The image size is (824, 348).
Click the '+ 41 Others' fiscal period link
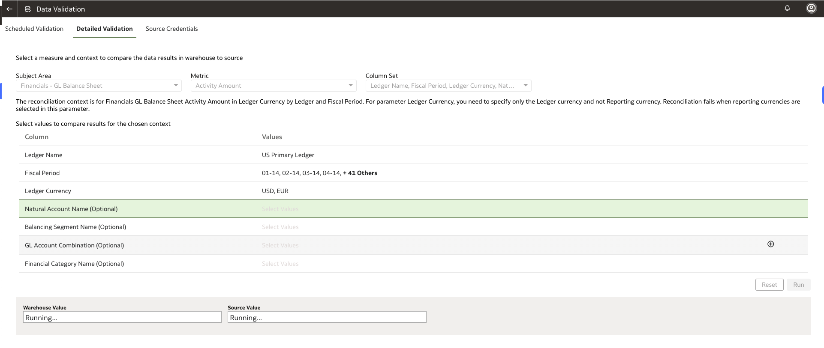(x=360, y=173)
